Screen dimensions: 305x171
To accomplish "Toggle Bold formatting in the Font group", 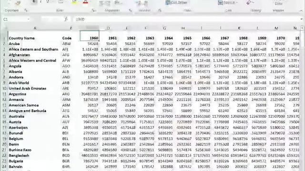I will pos(34,1).
